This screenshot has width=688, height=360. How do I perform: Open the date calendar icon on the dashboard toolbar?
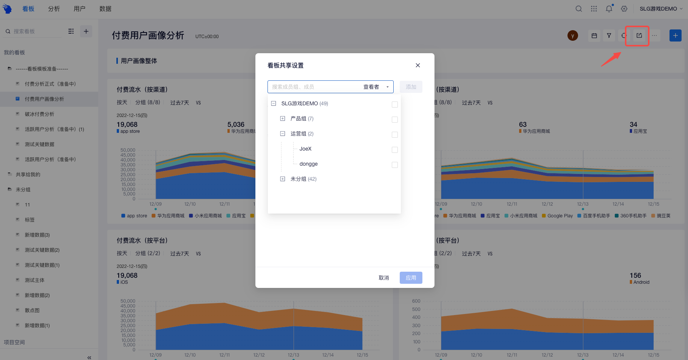click(x=594, y=35)
